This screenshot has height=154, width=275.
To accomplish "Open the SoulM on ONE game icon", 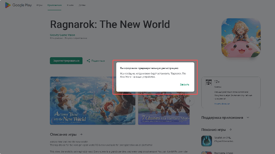I will click(206, 141).
